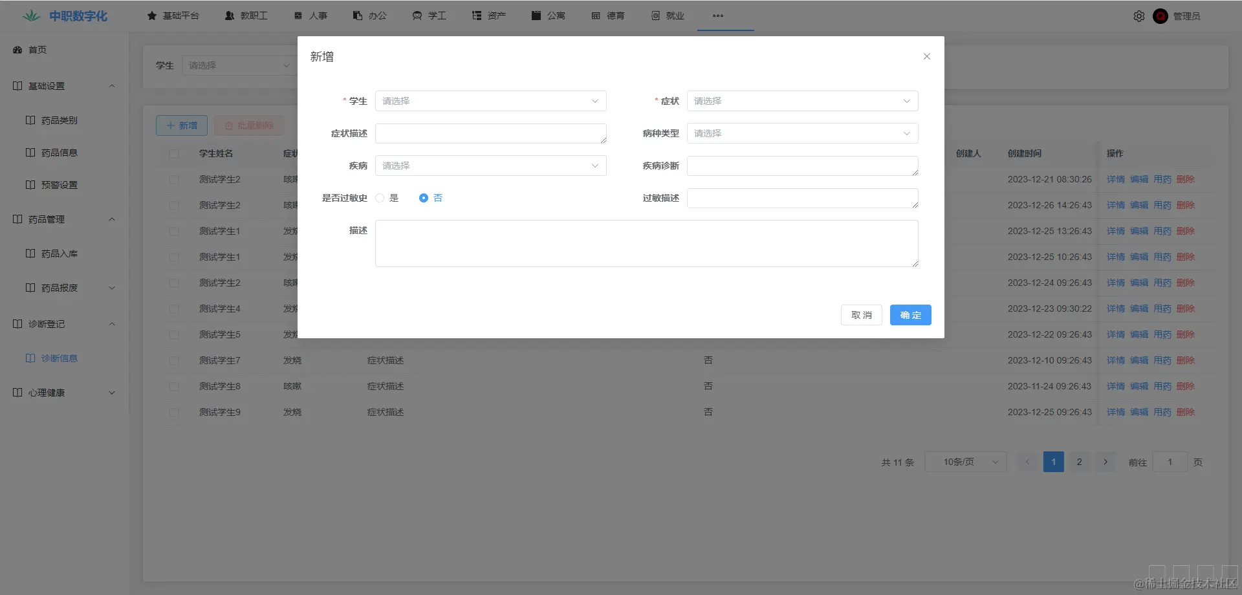Click the 基础设置 book icon in sidebar
The image size is (1242, 595).
(x=17, y=86)
